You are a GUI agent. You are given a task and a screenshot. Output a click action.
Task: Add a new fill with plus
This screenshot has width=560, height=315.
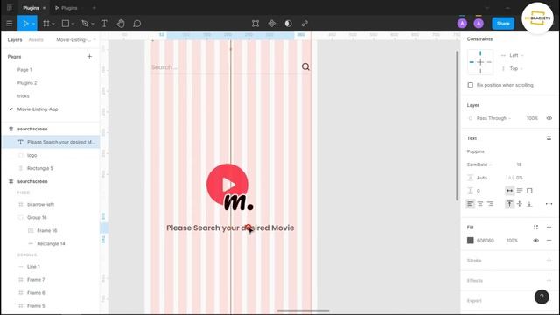click(x=549, y=227)
